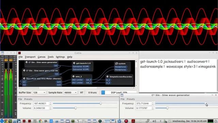Click stepper arrows of Frequency 373.712646
Image resolution: width=218 pixels, height=123 pixels.
pos(153,104)
